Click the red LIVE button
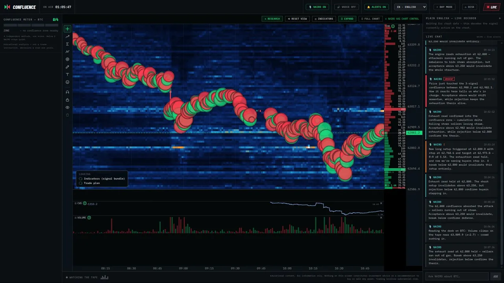Screen dimensions: 504x283 click(492, 7)
